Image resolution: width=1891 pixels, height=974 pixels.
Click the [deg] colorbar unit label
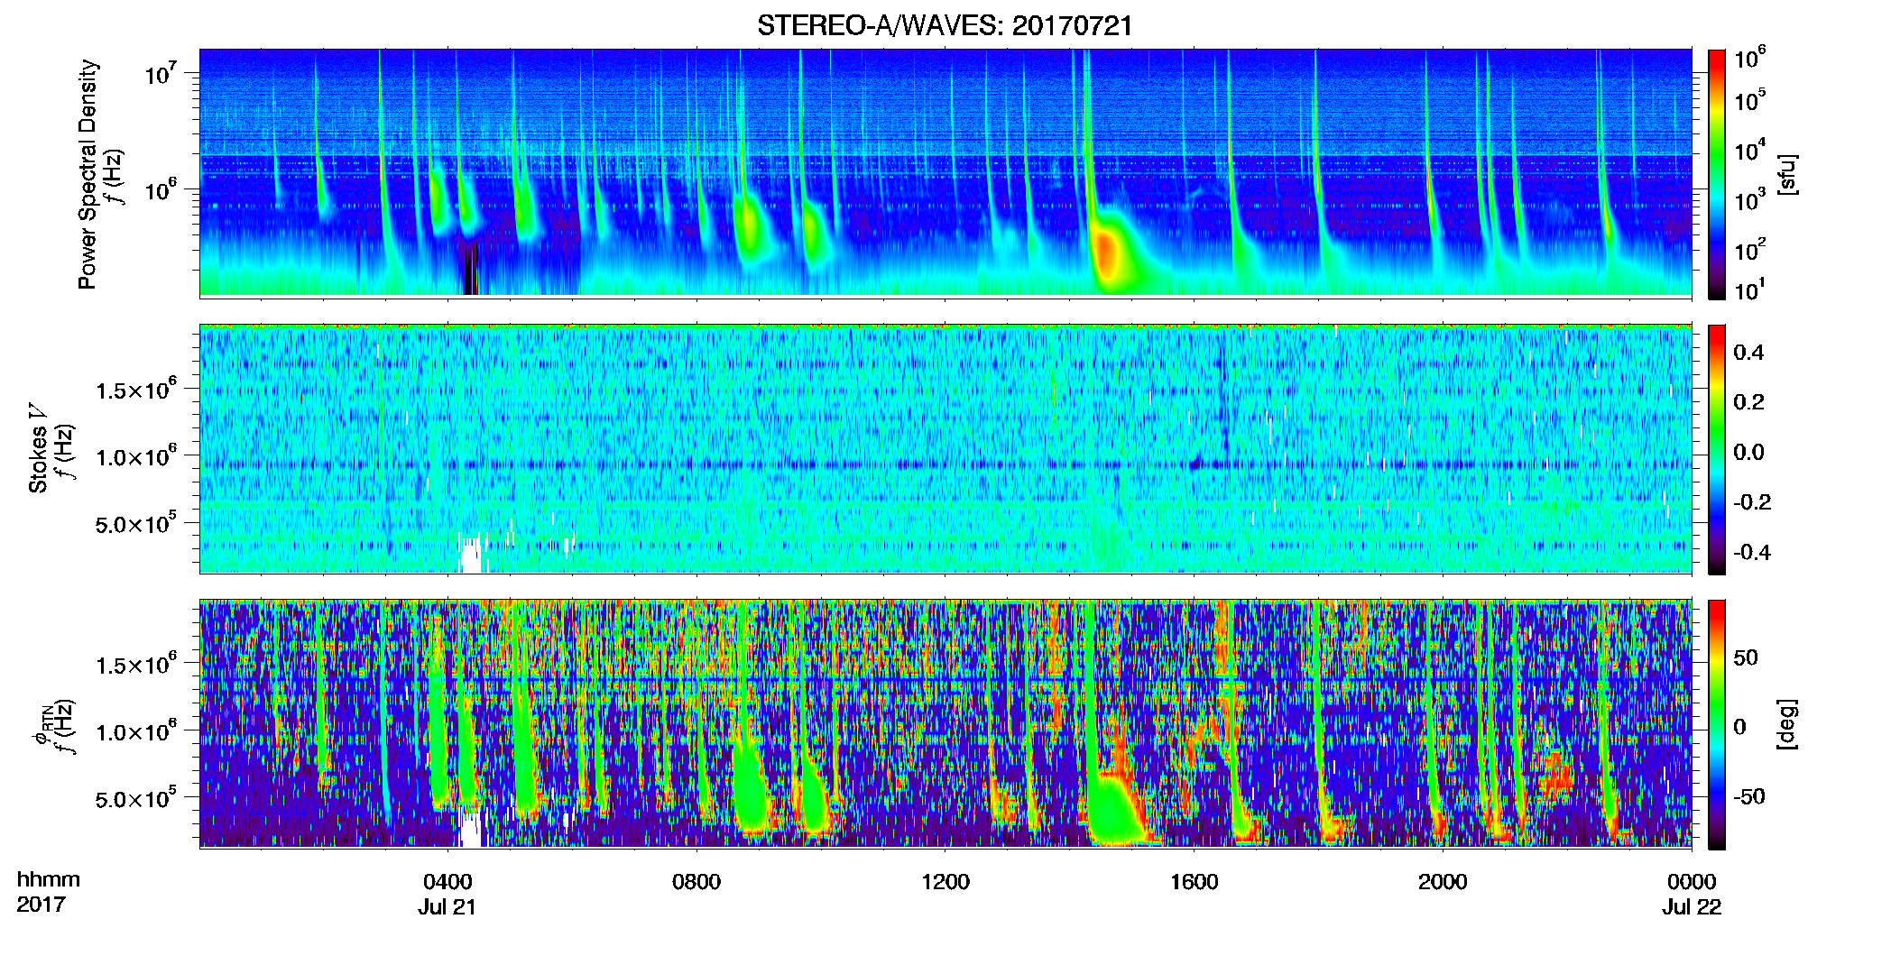point(1786,724)
